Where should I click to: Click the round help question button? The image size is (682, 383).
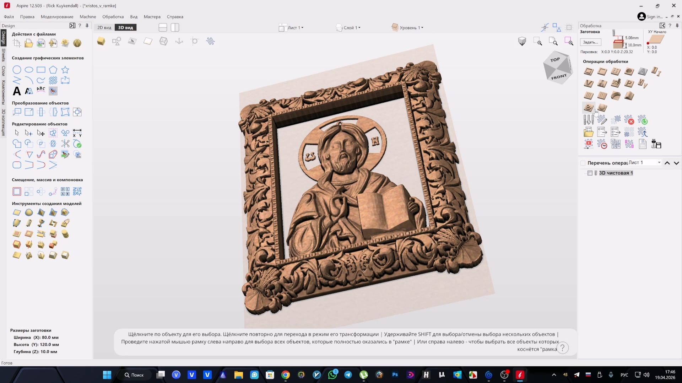click(562, 348)
